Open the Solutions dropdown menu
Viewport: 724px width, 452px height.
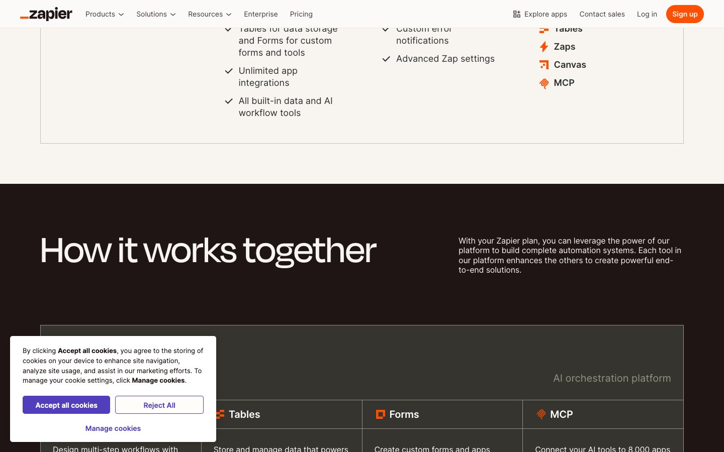pos(156,14)
